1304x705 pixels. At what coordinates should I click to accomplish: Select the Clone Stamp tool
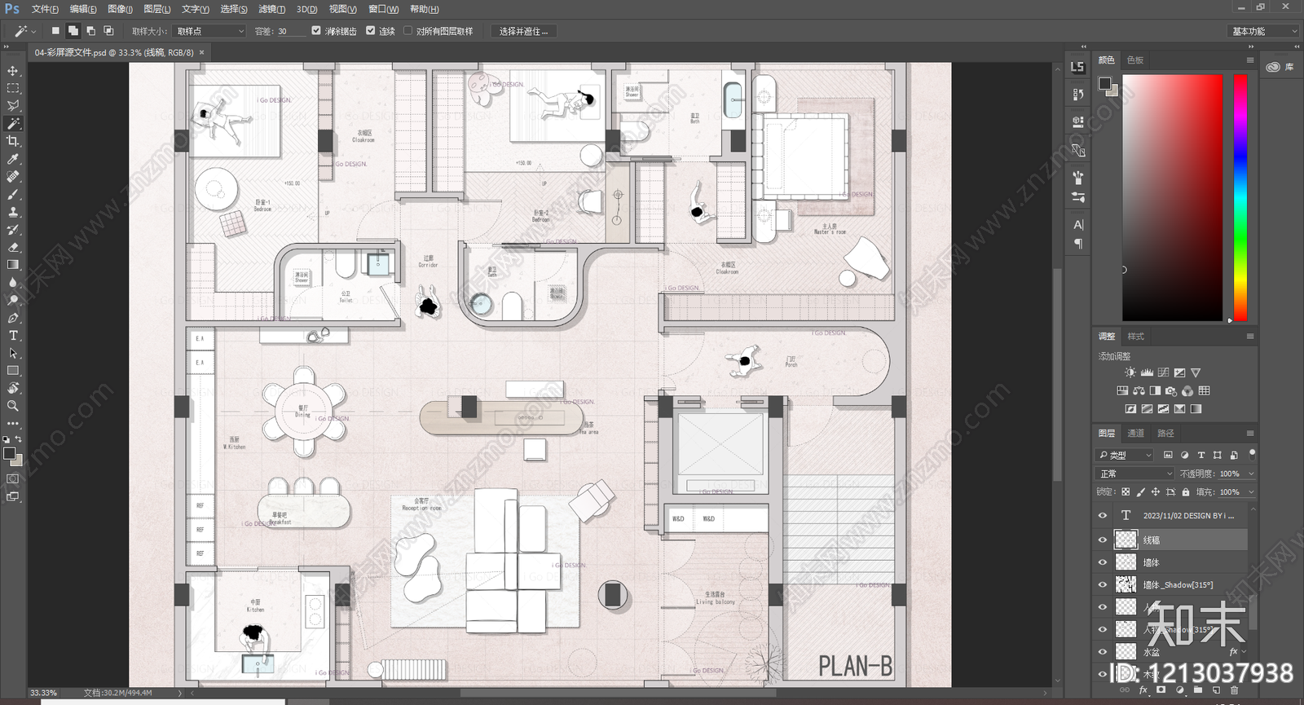pos(13,212)
